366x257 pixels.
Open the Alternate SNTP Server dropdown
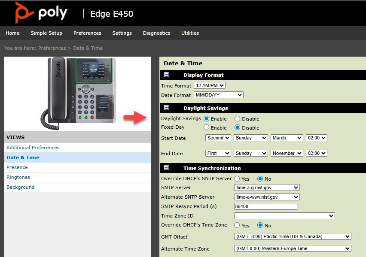pos(267,197)
